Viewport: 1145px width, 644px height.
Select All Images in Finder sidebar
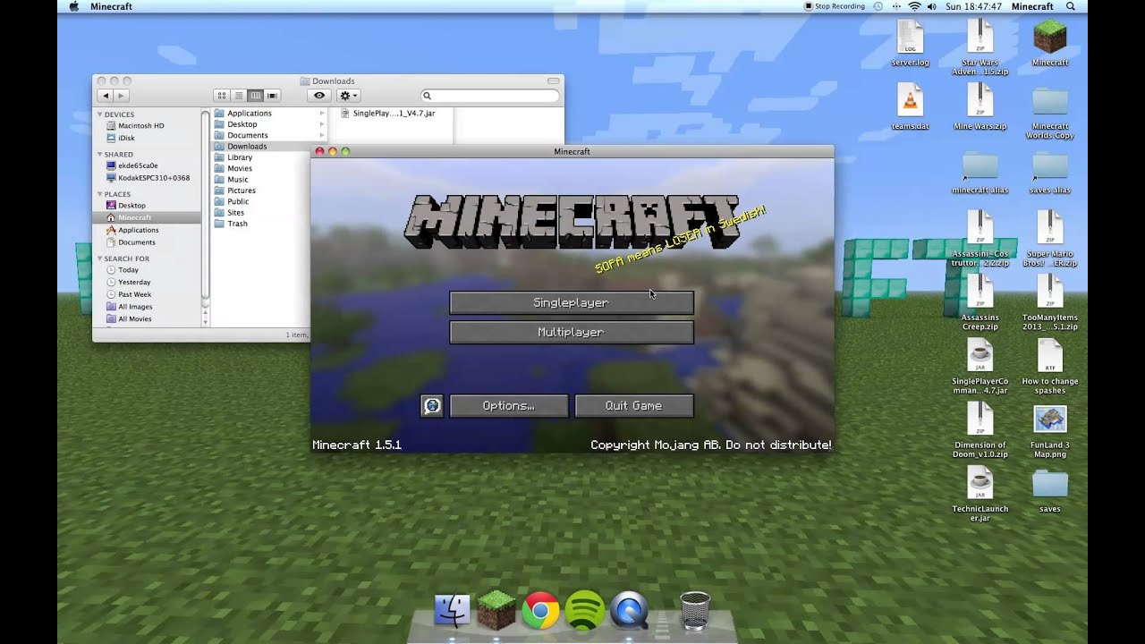pyautogui.click(x=129, y=307)
